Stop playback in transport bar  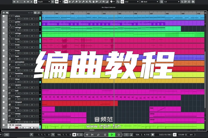pyautogui.click(x=105, y=135)
